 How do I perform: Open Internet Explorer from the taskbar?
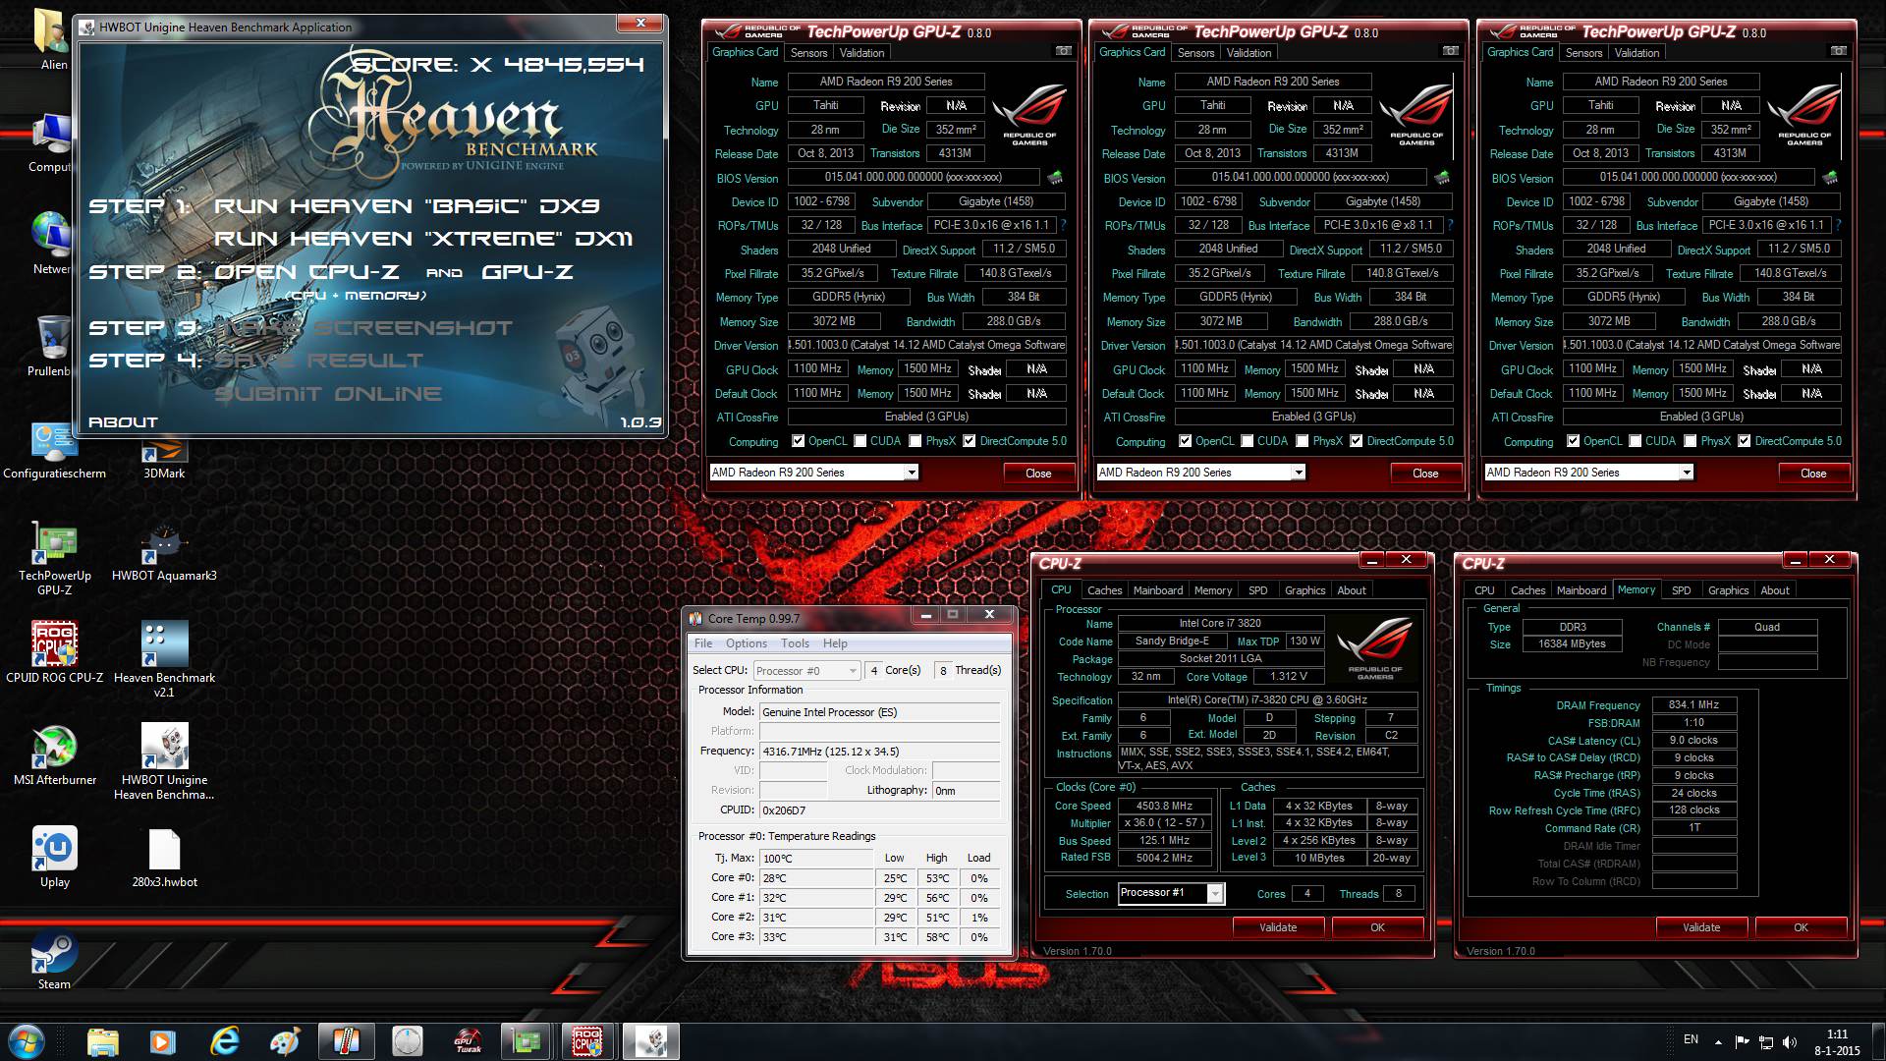[x=225, y=1041]
